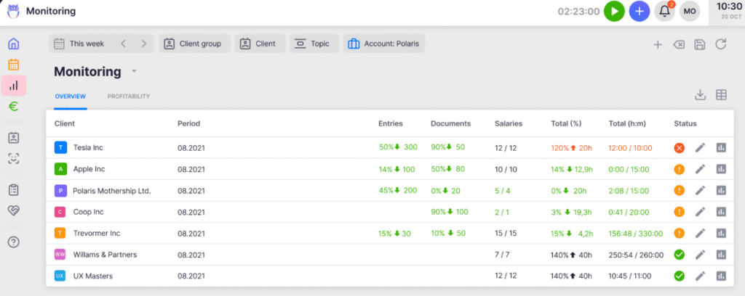Open the green euro billing icon

(14, 107)
